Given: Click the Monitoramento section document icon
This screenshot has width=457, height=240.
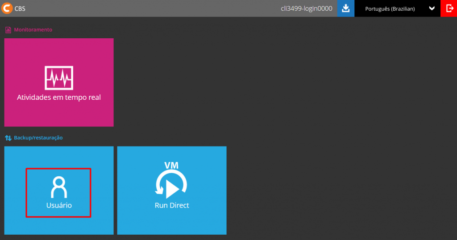Looking at the screenshot, I should (x=8, y=30).
